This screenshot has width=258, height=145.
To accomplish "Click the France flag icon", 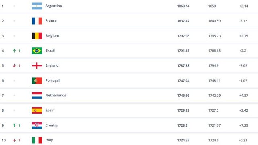I will coord(37,21).
